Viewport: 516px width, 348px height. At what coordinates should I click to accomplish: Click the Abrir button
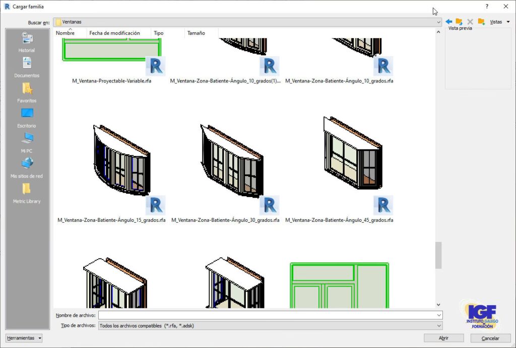pyautogui.click(x=443, y=338)
